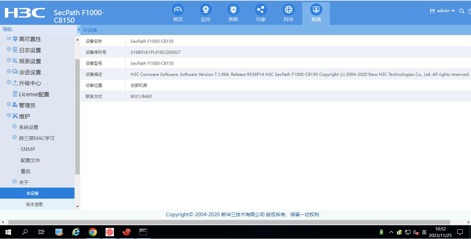Open the 网络 network globe icon
This screenshot has height=239, width=471.
[288, 9]
